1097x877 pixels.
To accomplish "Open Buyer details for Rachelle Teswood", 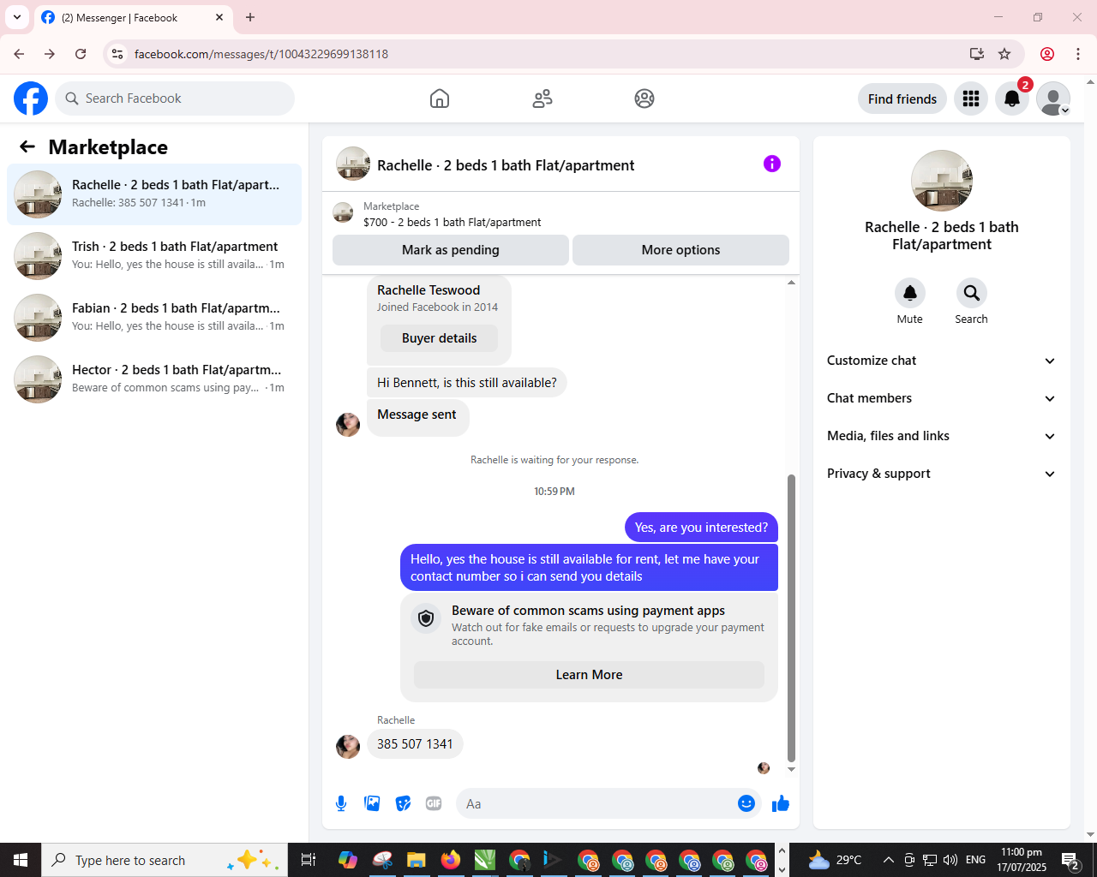I will point(439,338).
